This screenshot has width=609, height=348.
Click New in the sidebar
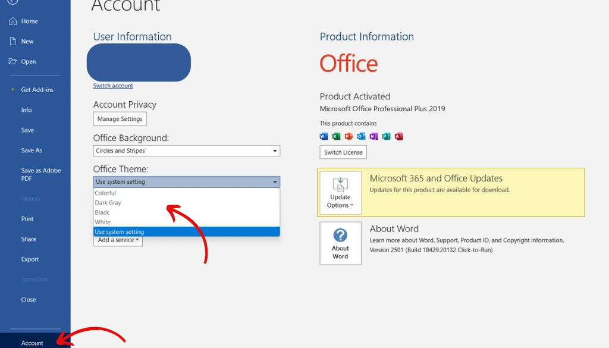click(27, 42)
